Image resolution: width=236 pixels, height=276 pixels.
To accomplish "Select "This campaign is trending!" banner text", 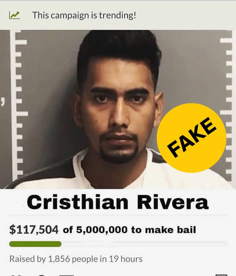I will tap(84, 15).
